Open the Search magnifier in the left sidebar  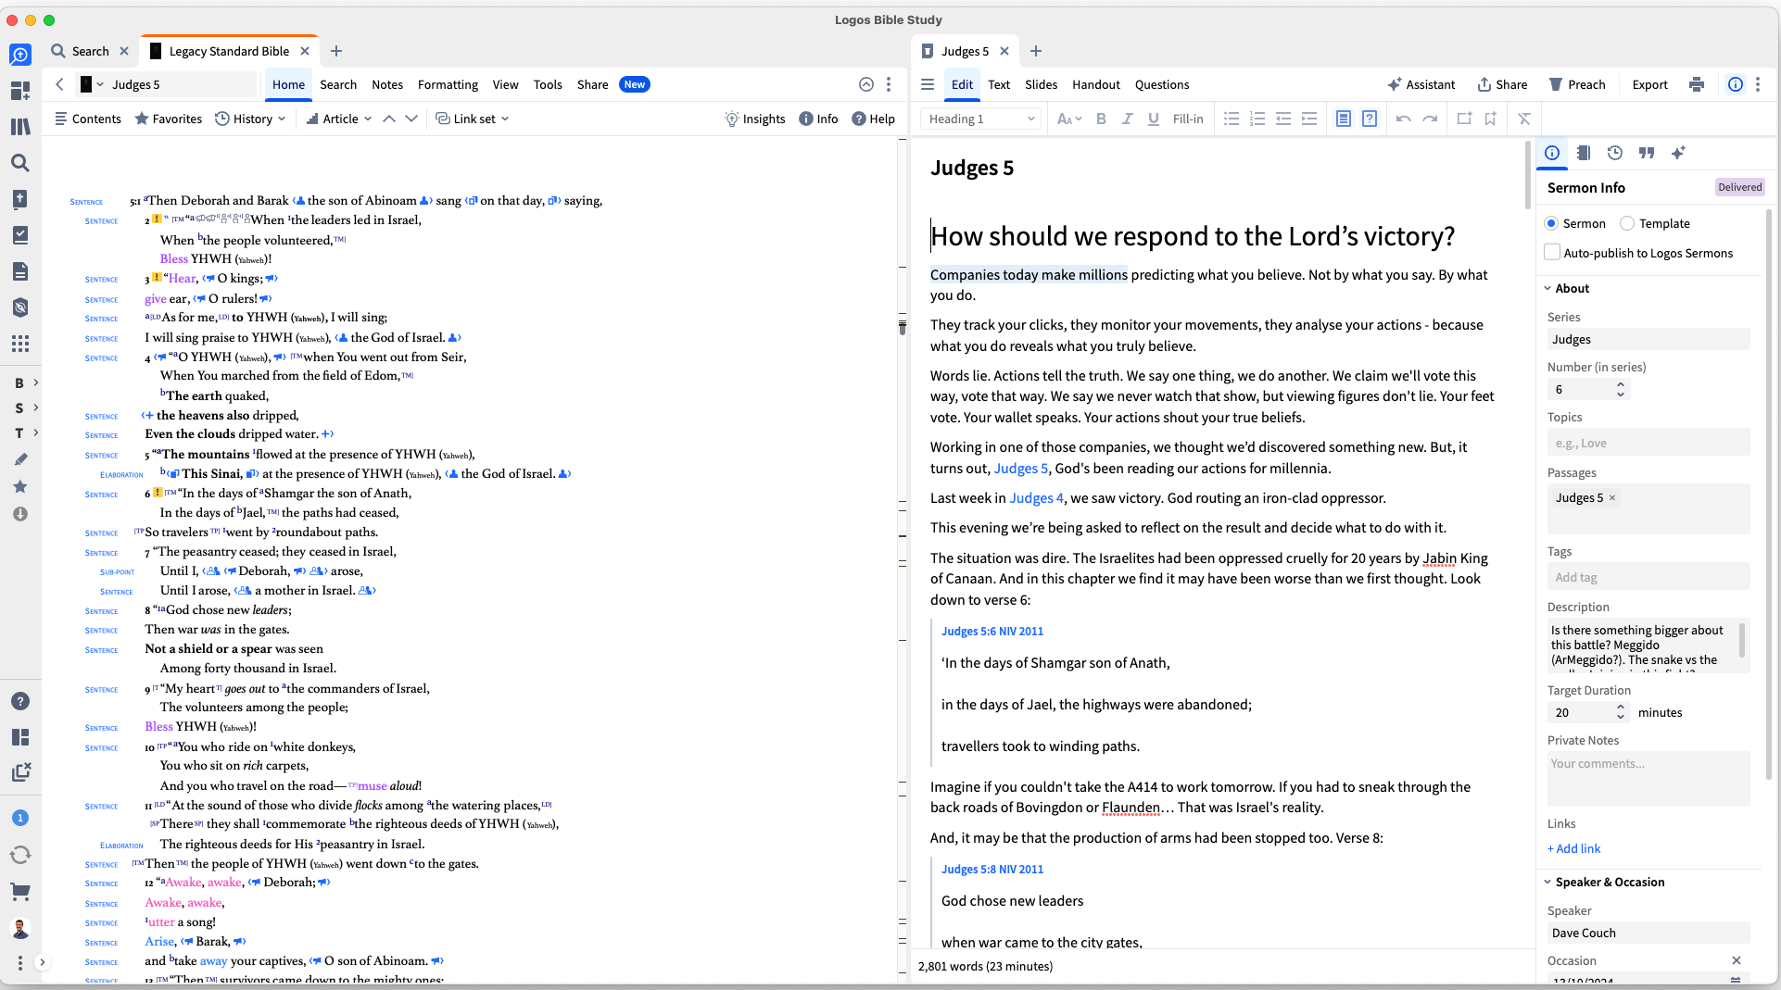click(20, 163)
